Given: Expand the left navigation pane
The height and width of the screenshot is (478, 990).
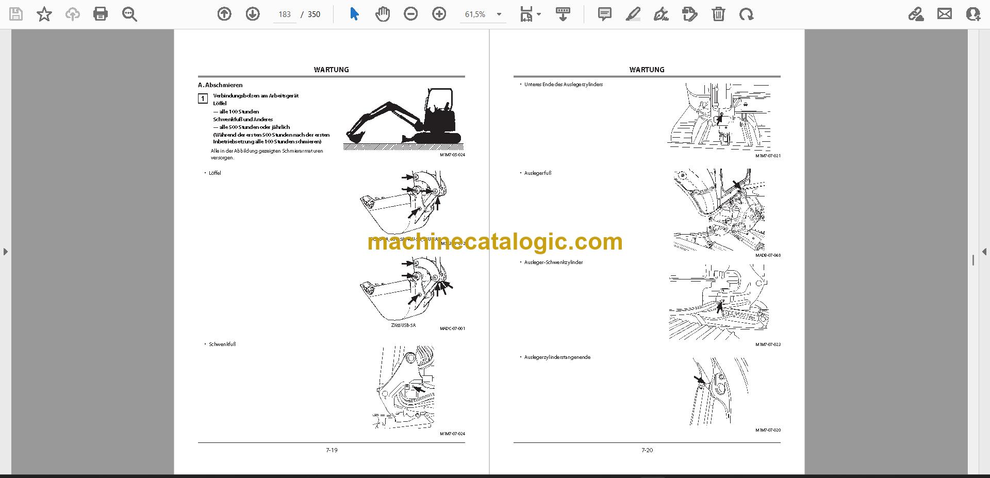Looking at the screenshot, I should pyautogui.click(x=5, y=252).
